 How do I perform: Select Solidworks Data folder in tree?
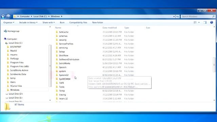click(x=18, y=74)
